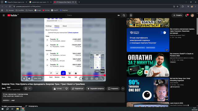The height and width of the screenshot is (111, 198).
Task: Open 'Как оплатить ChatGPT и Claude' title
Action: tap(182, 55)
